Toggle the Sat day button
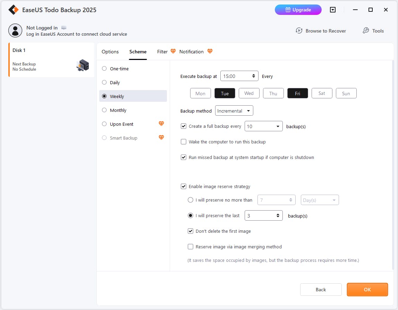Viewport: 398px width, 310px height. (322, 93)
